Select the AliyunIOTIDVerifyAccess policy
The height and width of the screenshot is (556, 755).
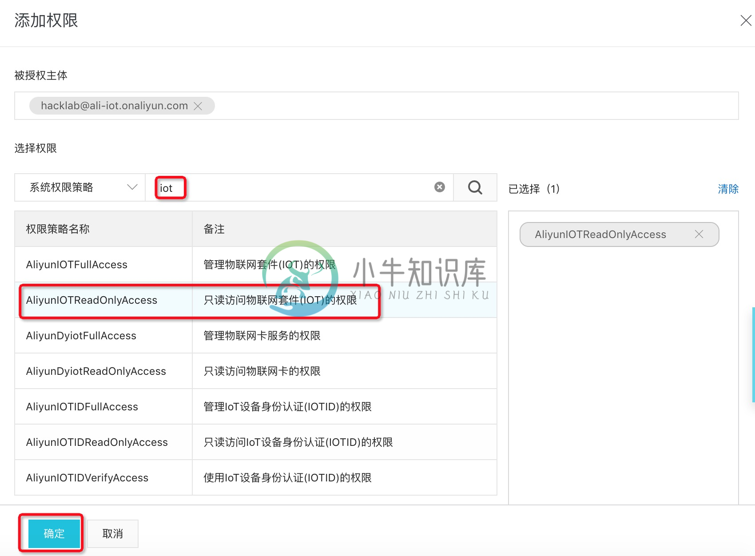click(x=256, y=478)
